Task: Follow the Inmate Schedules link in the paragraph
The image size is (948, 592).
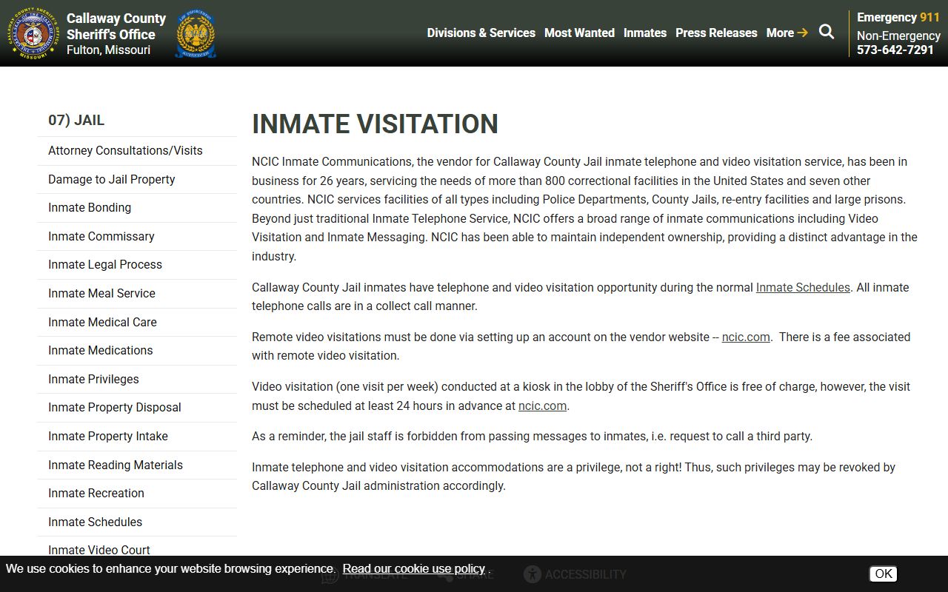Action: 803,287
